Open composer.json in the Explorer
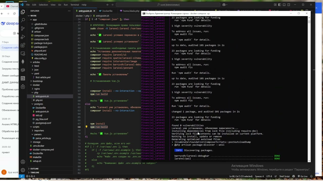The image size is (323, 181). (42, 35)
